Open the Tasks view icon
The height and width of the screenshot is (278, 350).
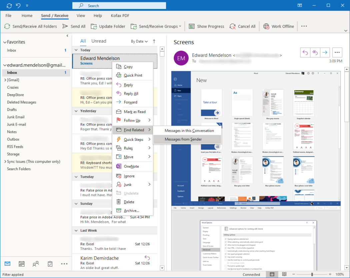[x=50, y=264]
